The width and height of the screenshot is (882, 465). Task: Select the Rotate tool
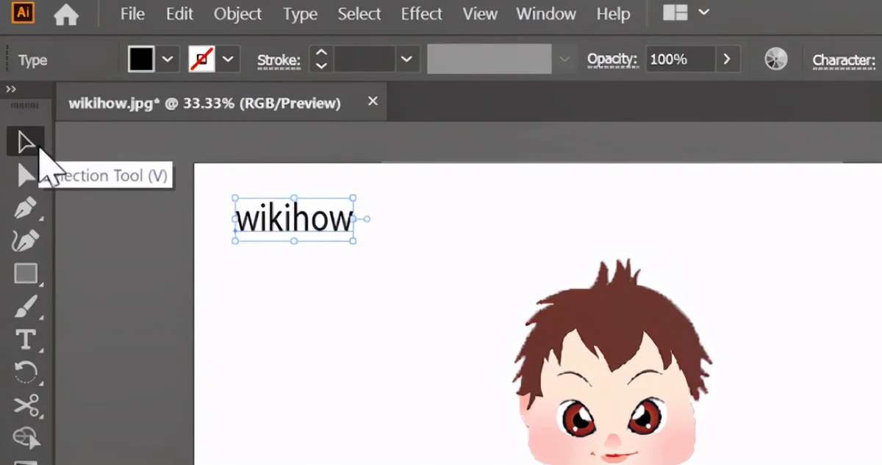[26, 372]
